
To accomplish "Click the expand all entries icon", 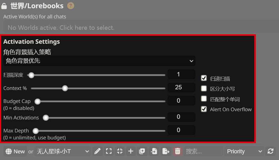I will (x=109, y=151).
